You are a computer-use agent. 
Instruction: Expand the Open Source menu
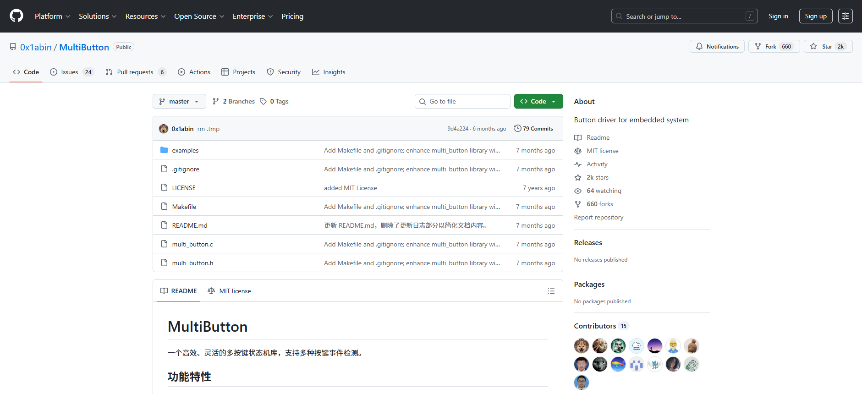click(x=199, y=16)
